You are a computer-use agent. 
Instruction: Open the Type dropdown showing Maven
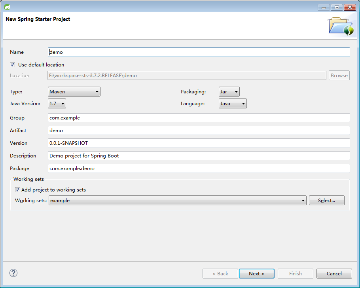coord(74,92)
